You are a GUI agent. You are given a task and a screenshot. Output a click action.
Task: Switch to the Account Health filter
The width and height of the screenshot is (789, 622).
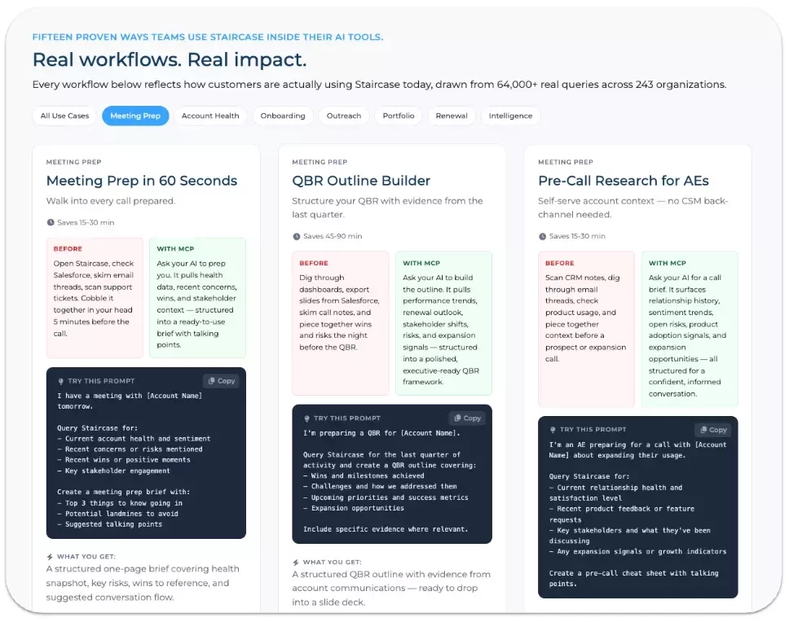point(210,116)
